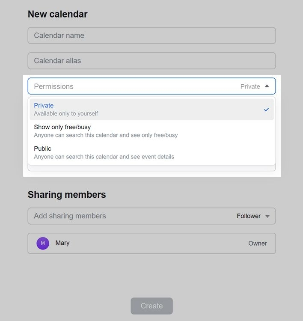Click the Permissions dropdown field label
This screenshot has width=303, height=321.
(x=53, y=86)
